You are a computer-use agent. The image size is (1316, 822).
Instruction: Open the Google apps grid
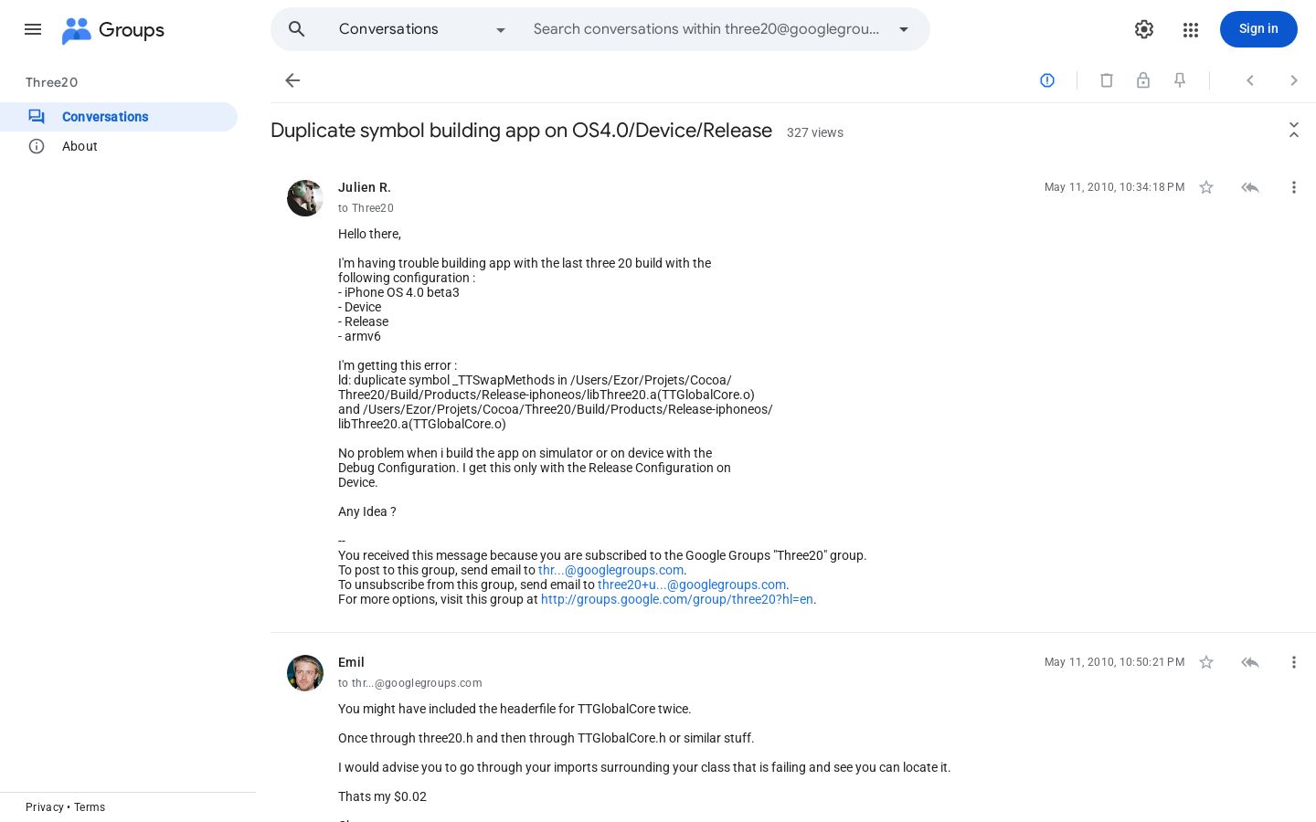point(1190,29)
